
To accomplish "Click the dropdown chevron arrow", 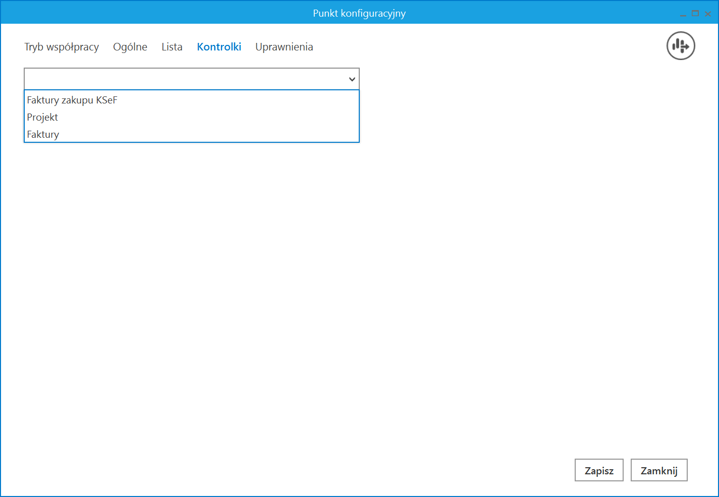I will point(352,79).
